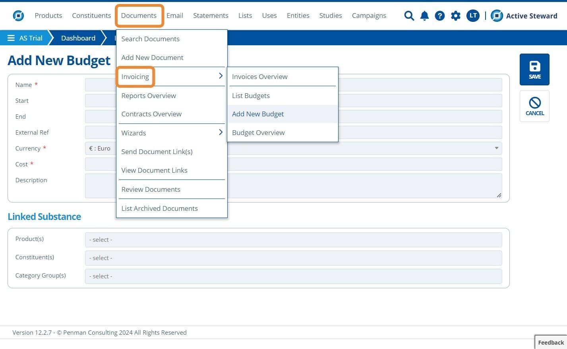
Task: Open the notifications bell icon
Action: tap(424, 16)
